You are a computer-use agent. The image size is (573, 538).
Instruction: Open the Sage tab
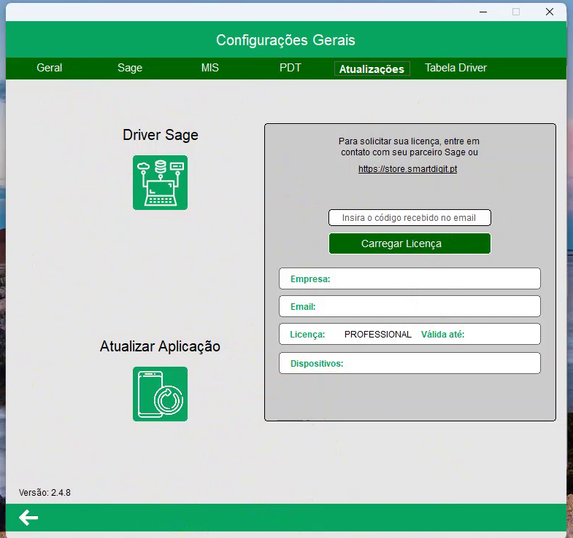pyautogui.click(x=130, y=68)
